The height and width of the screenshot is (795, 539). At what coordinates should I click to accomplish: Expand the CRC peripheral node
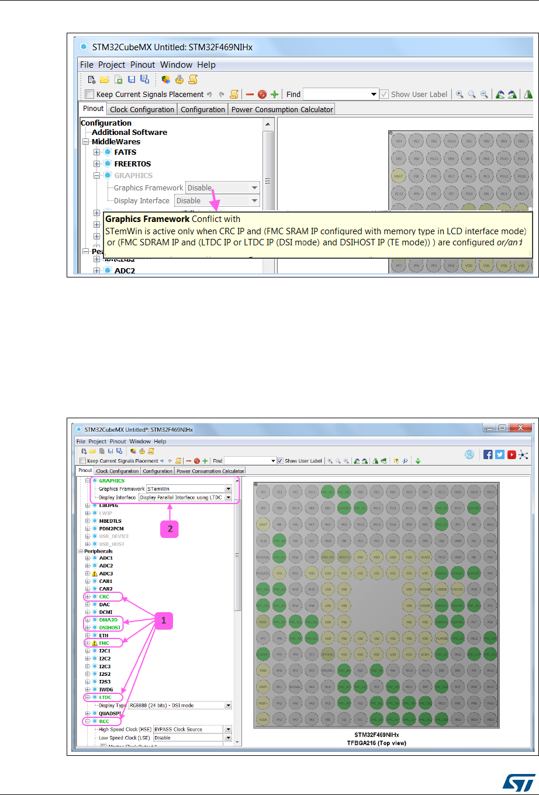click(88, 597)
